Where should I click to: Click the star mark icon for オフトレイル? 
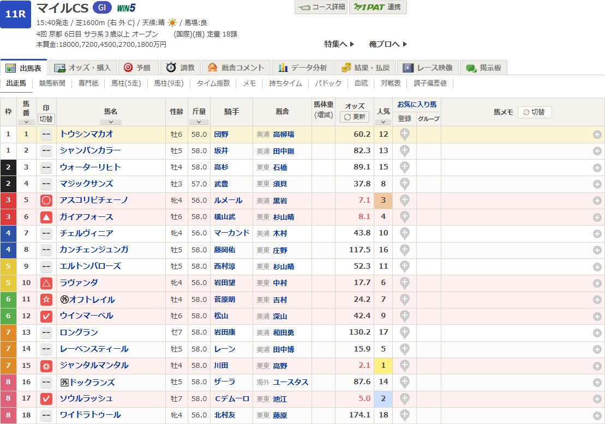point(46,300)
